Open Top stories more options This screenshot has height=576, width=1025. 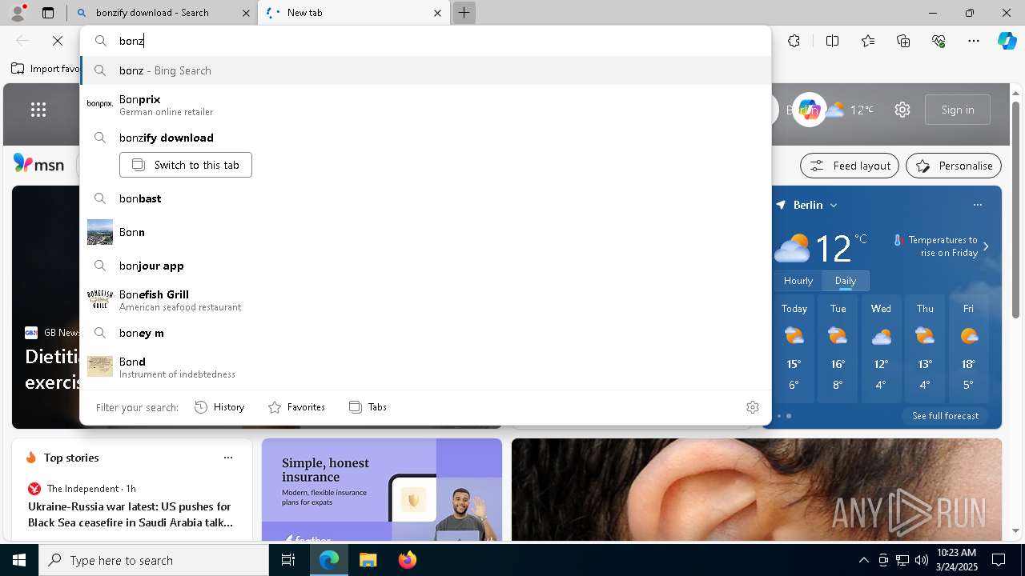coord(228,458)
